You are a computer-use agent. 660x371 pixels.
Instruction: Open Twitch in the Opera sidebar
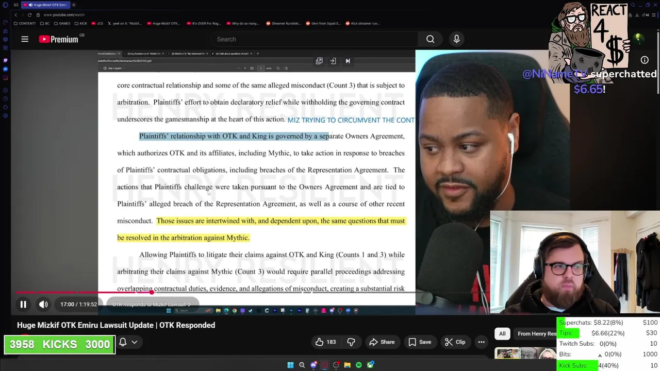[x=5, y=60]
